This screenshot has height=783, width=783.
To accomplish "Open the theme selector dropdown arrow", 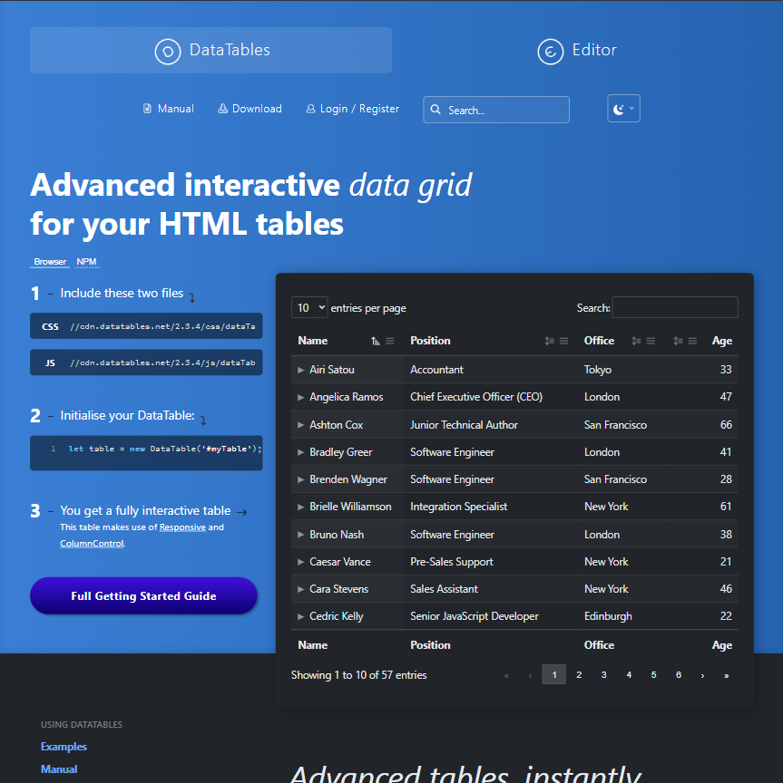I will point(634,107).
